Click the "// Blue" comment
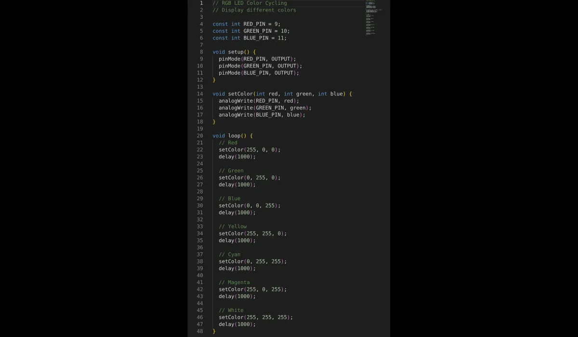 click(229, 198)
